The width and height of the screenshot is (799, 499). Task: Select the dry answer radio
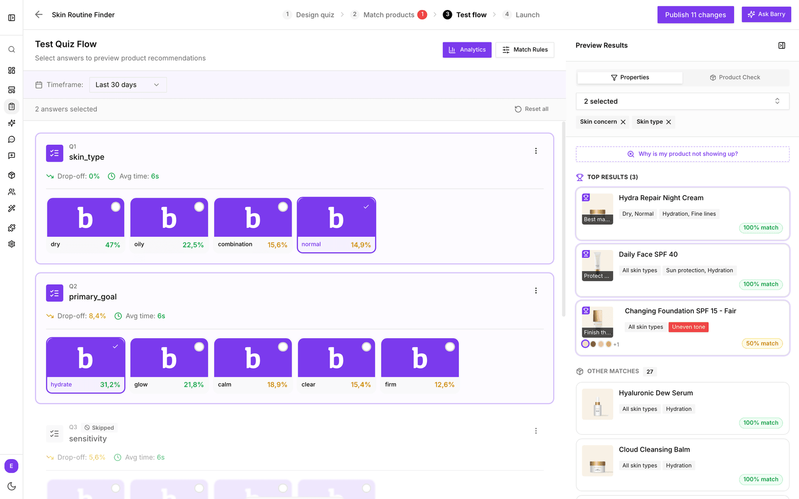[115, 207]
